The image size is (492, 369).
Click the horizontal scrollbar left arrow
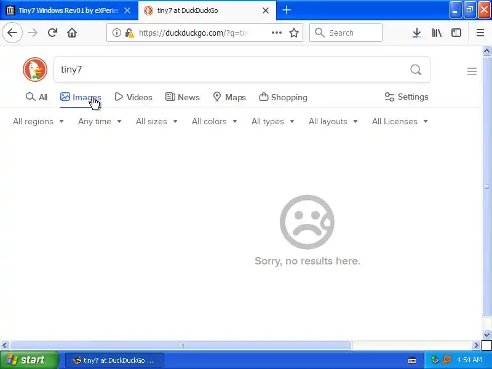click(4, 345)
